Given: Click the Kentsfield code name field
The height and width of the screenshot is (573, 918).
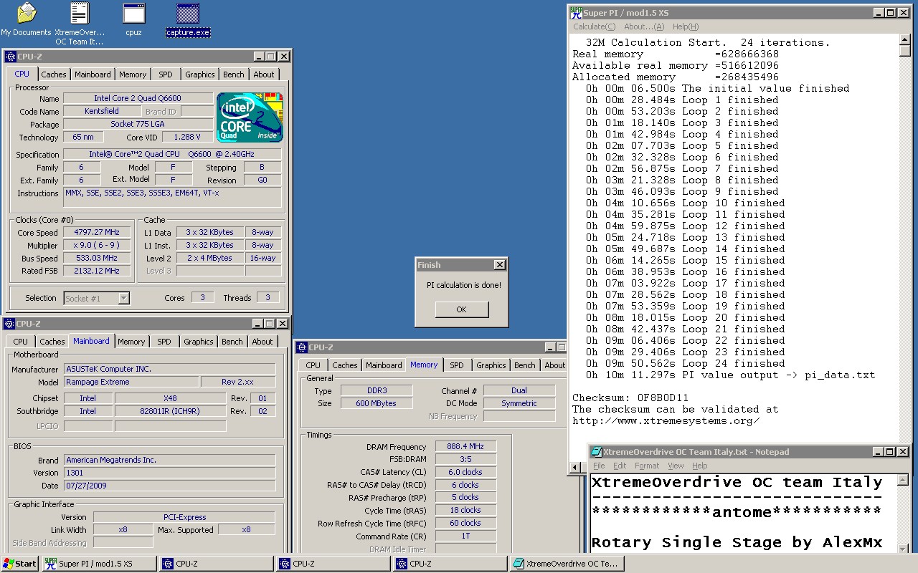Looking at the screenshot, I should coord(102,111).
